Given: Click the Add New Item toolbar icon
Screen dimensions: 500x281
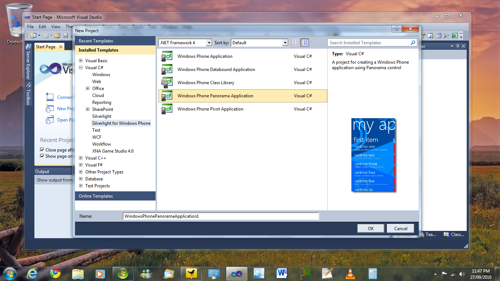Looking at the screenshot, I should click(x=45, y=35).
